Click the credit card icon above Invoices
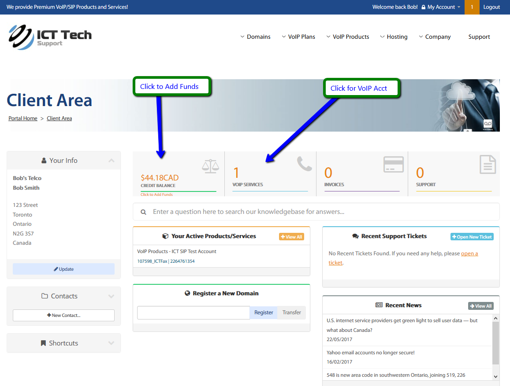The width and height of the screenshot is (510, 386). [x=394, y=164]
